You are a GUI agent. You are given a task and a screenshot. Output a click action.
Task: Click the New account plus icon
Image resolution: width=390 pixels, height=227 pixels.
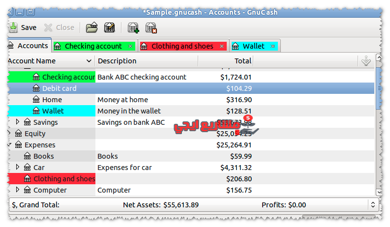133,28
